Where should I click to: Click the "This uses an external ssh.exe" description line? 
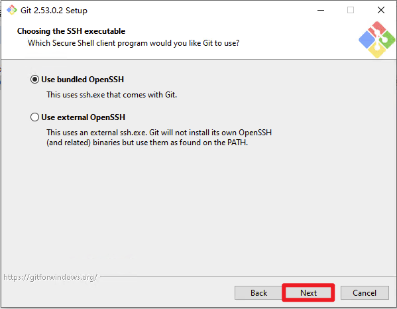click(159, 133)
